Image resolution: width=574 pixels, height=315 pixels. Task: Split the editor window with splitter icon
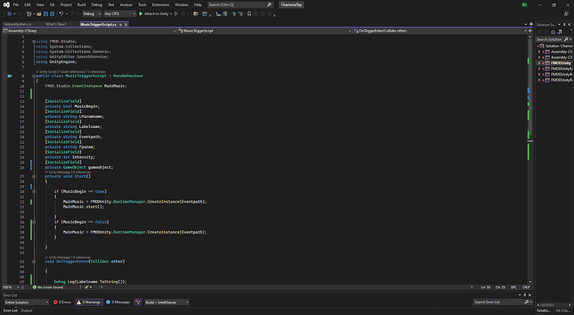(x=530, y=31)
